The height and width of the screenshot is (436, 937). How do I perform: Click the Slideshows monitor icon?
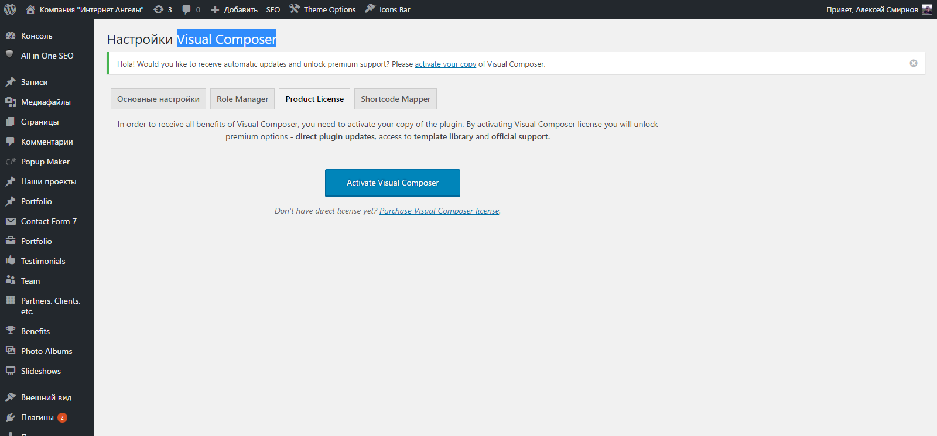point(11,370)
